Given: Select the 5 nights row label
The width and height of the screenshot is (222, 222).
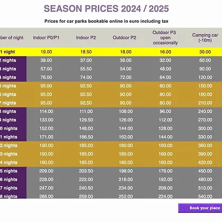Looking at the screenshot, I should click(8, 86).
